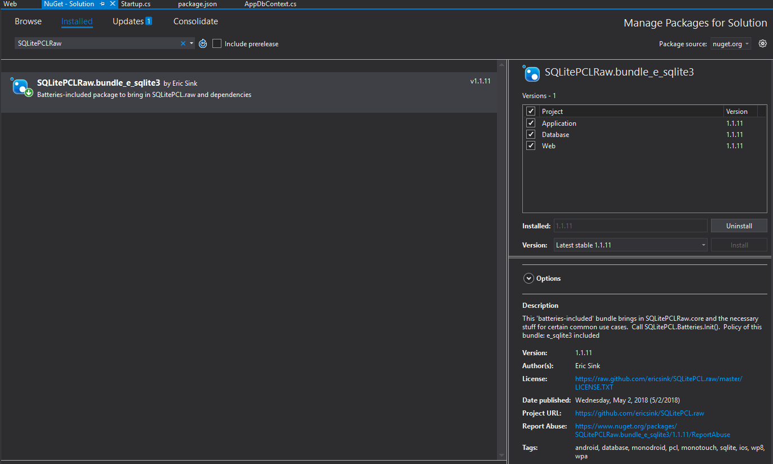Click the package icon in the result row

[21, 87]
